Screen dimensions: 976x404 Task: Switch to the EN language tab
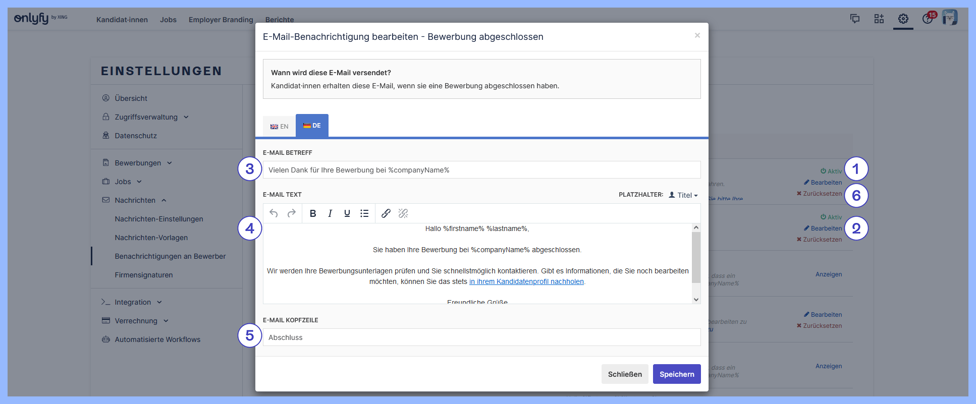(x=279, y=126)
